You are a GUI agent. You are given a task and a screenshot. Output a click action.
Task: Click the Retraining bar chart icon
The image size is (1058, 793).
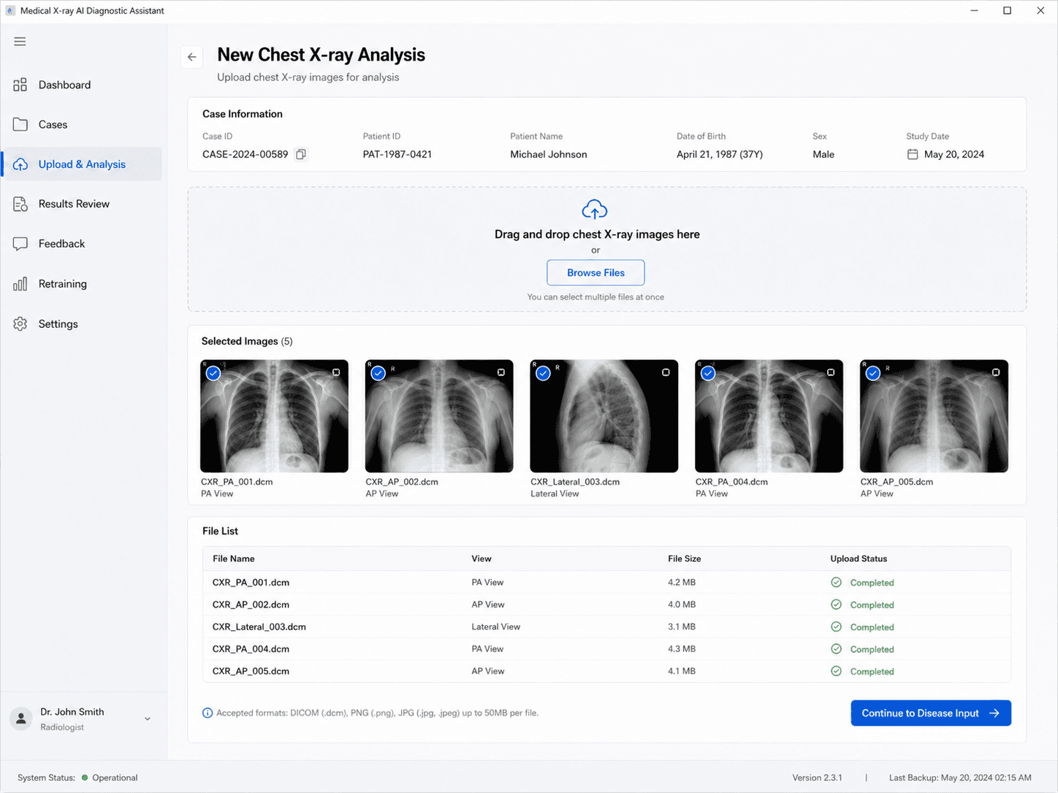click(x=20, y=284)
